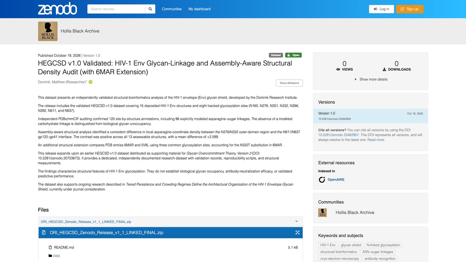Click the structural bioinformatics keyword tag
This screenshot has height=262, width=466.
(339, 252)
